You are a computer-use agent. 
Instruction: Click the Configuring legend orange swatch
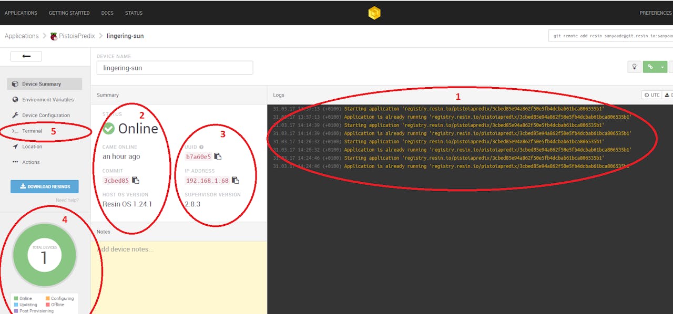(47, 299)
